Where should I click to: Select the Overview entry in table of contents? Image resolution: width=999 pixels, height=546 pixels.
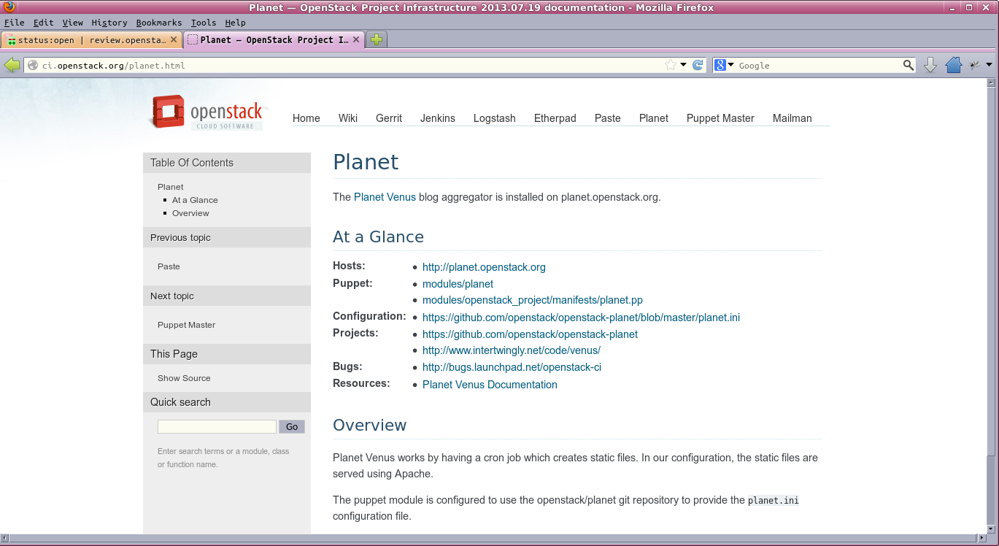(190, 213)
